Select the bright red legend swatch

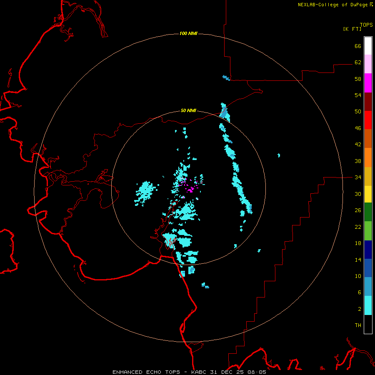368,120
